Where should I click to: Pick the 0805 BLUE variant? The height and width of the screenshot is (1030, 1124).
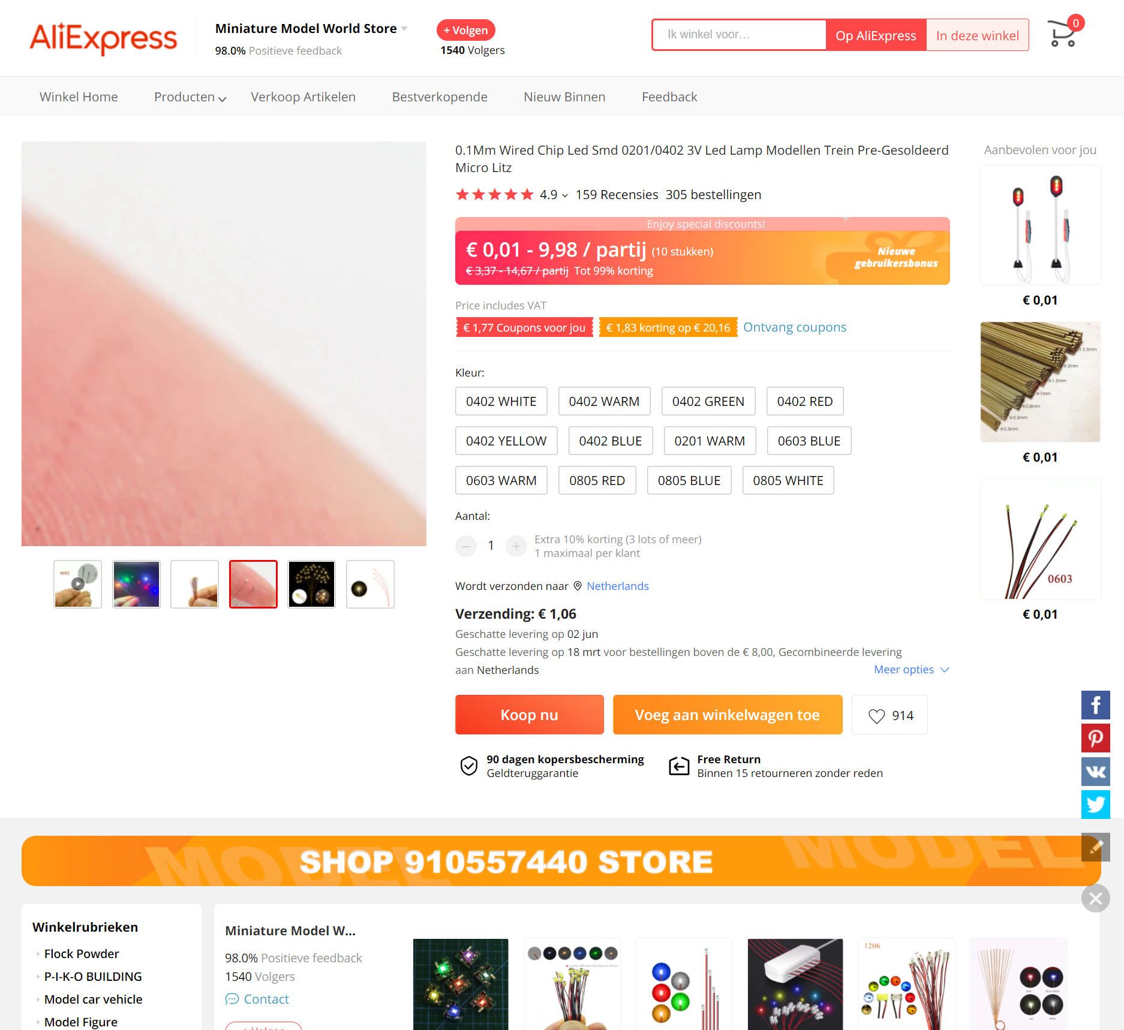[689, 480]
